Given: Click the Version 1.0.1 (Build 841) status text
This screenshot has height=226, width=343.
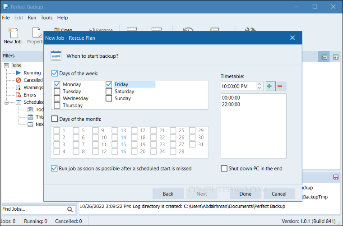Looking at the screenshot, I should [308, 221].
